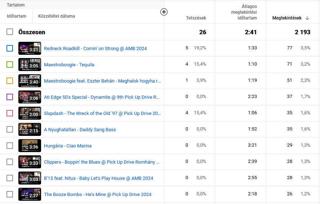Click the sort arrow beside Megtekintések

[307, 18]
